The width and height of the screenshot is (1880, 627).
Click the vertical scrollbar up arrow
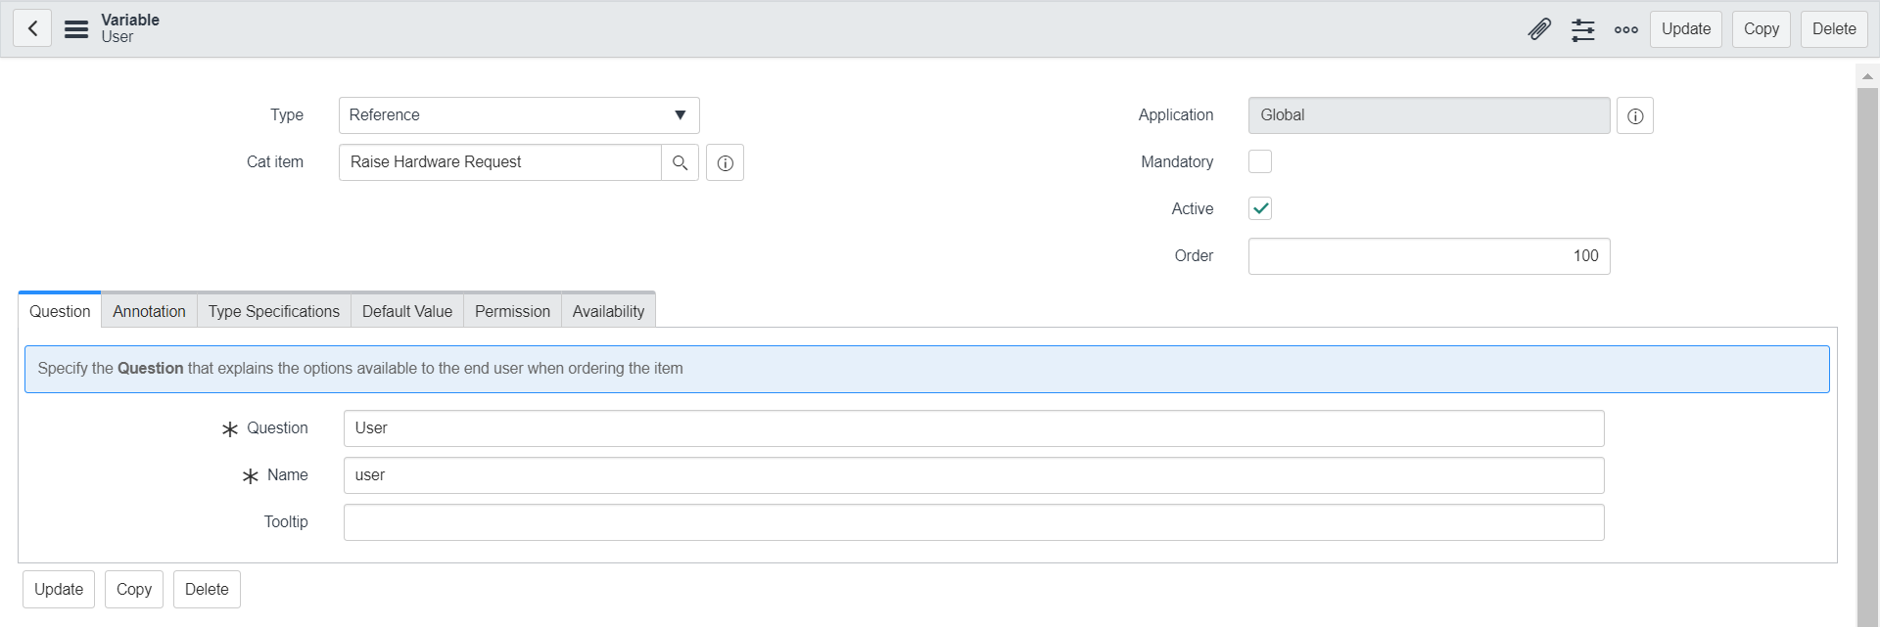coord(1867,75)
